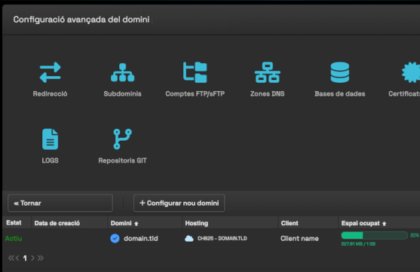
Task: Click the Repositoris GIT label
Action: click(122, 160)
